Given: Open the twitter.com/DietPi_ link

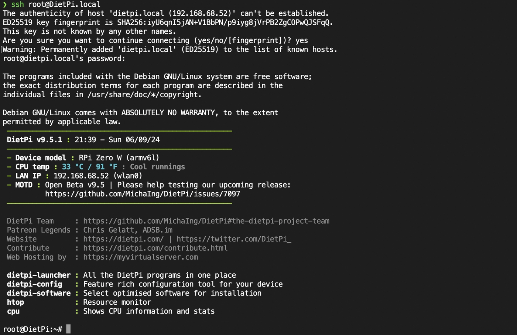Looking at the screenshot, I should (x=234, y=239).
